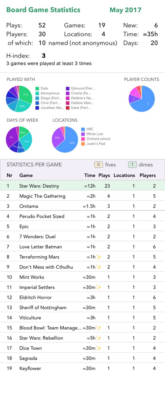This screenshot has height=394, width=165.
Task: Click the Plays column header
Action: (104, 175)
